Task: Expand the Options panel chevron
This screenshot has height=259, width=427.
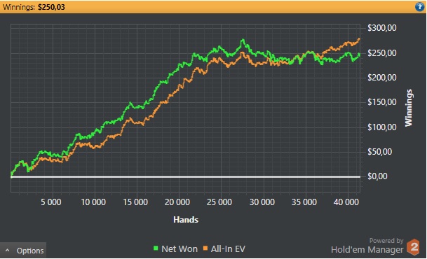Action: pos(7,251)
